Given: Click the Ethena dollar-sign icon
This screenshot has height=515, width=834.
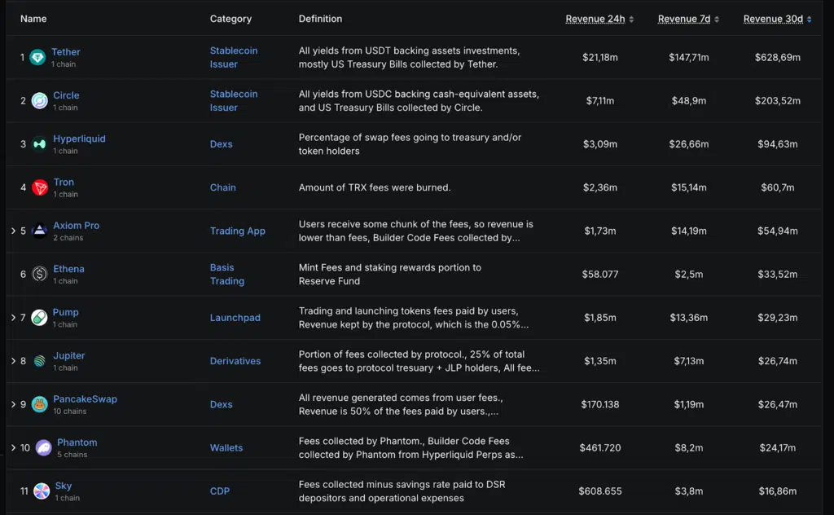Looking at the screenshot, I should coord(38,274).
